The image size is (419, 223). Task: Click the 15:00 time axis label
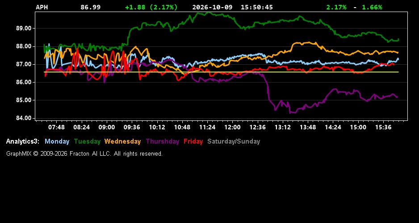coord(358,127)
